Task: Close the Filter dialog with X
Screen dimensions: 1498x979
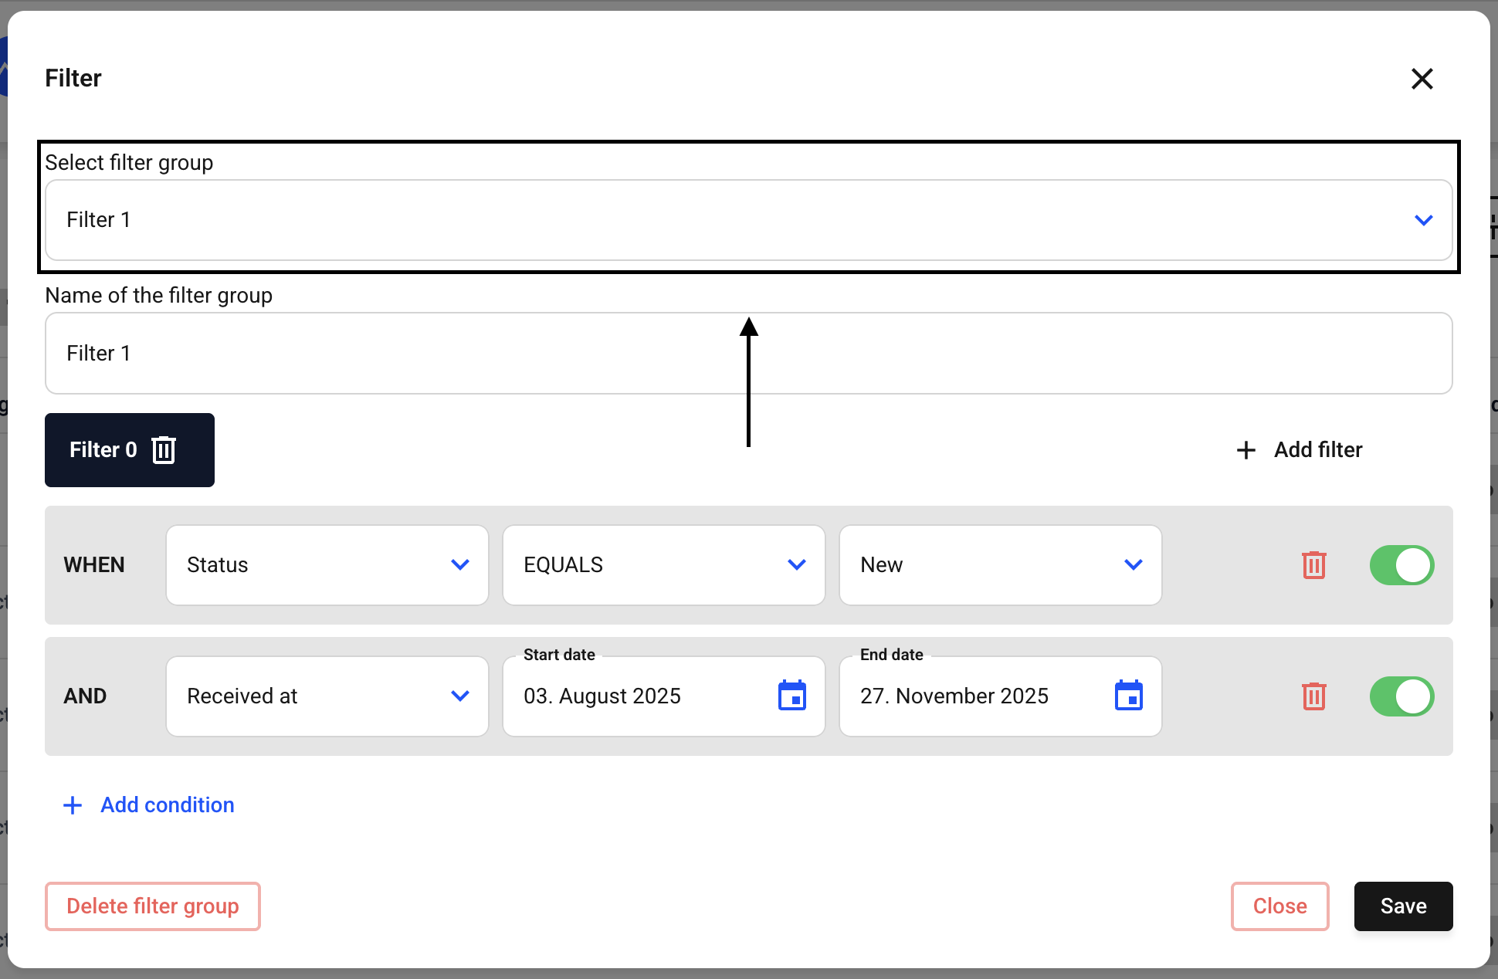Action: click(1422, 79)
